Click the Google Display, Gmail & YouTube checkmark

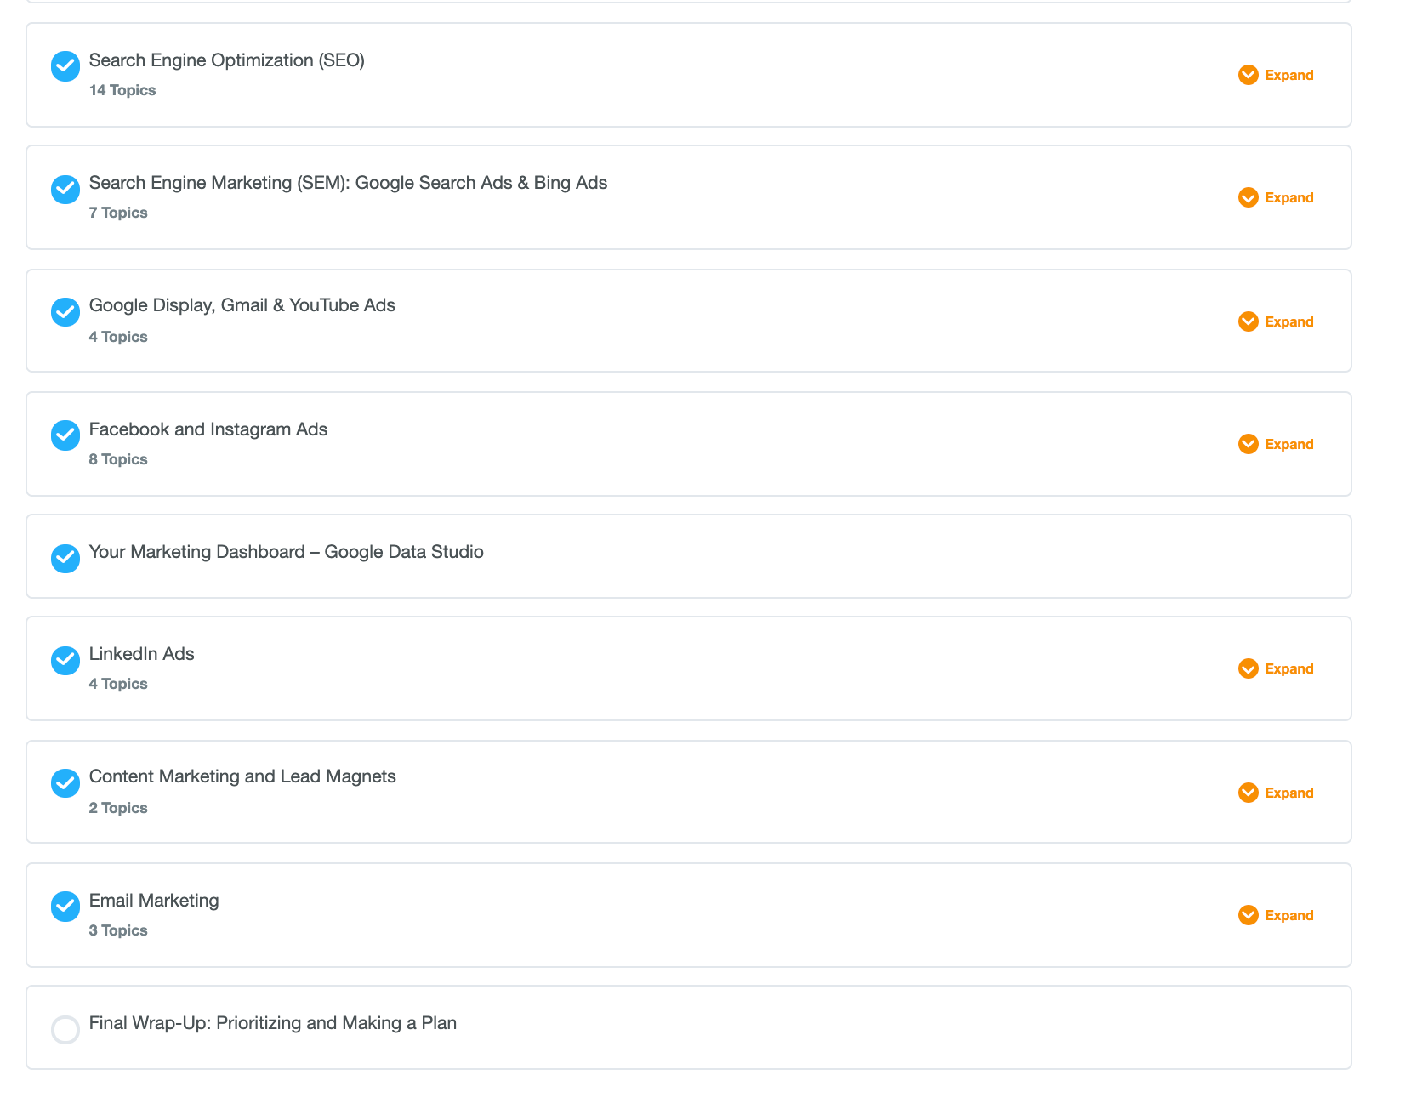tap(65, 312)
